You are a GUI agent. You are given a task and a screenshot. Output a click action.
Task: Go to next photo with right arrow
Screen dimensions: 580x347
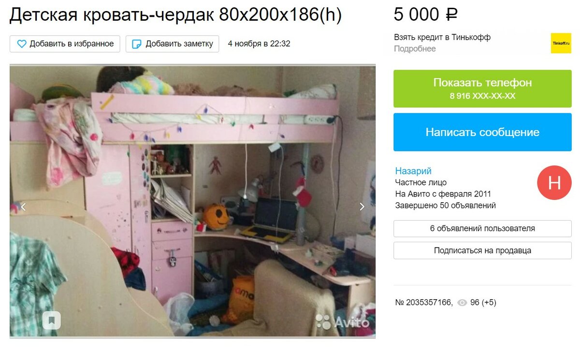(362, 207)
